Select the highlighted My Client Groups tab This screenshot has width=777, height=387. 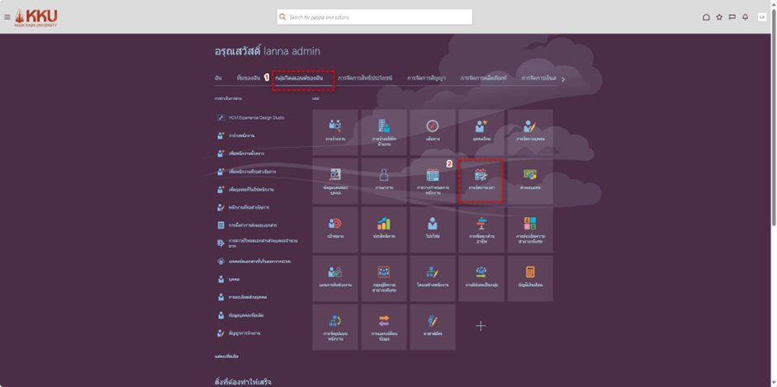point(304,78)
